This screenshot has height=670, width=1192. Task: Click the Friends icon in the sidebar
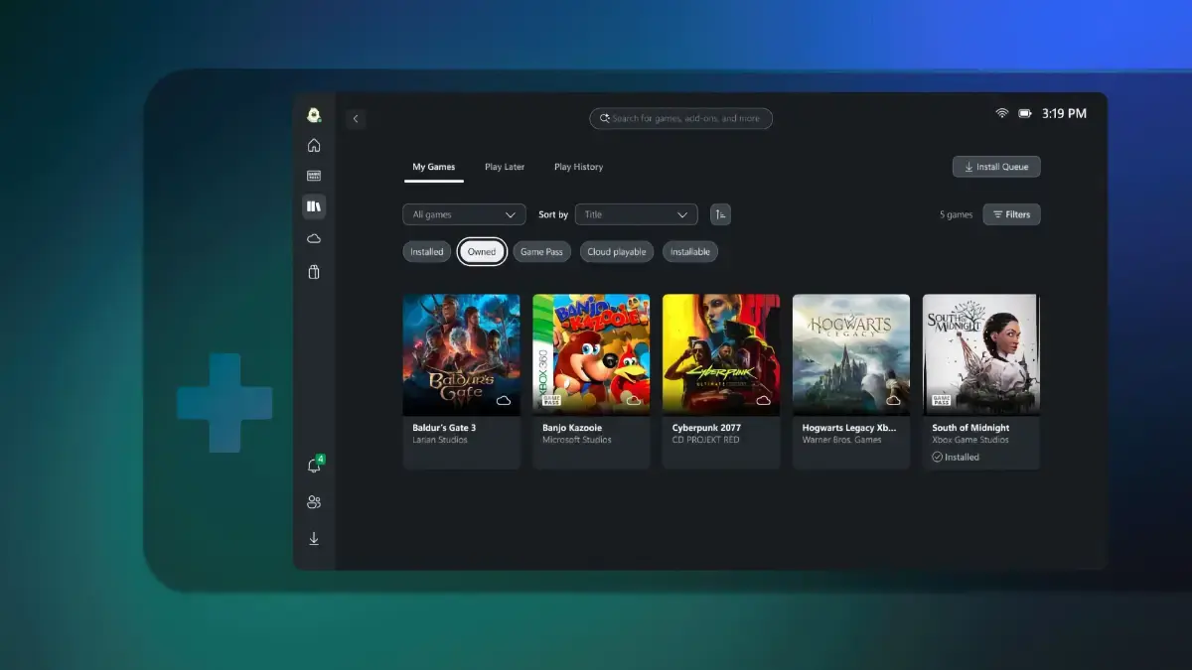click(314, 502)
